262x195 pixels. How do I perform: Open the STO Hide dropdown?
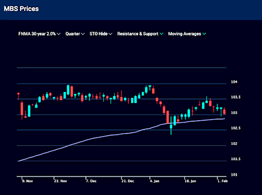point(99,33)
